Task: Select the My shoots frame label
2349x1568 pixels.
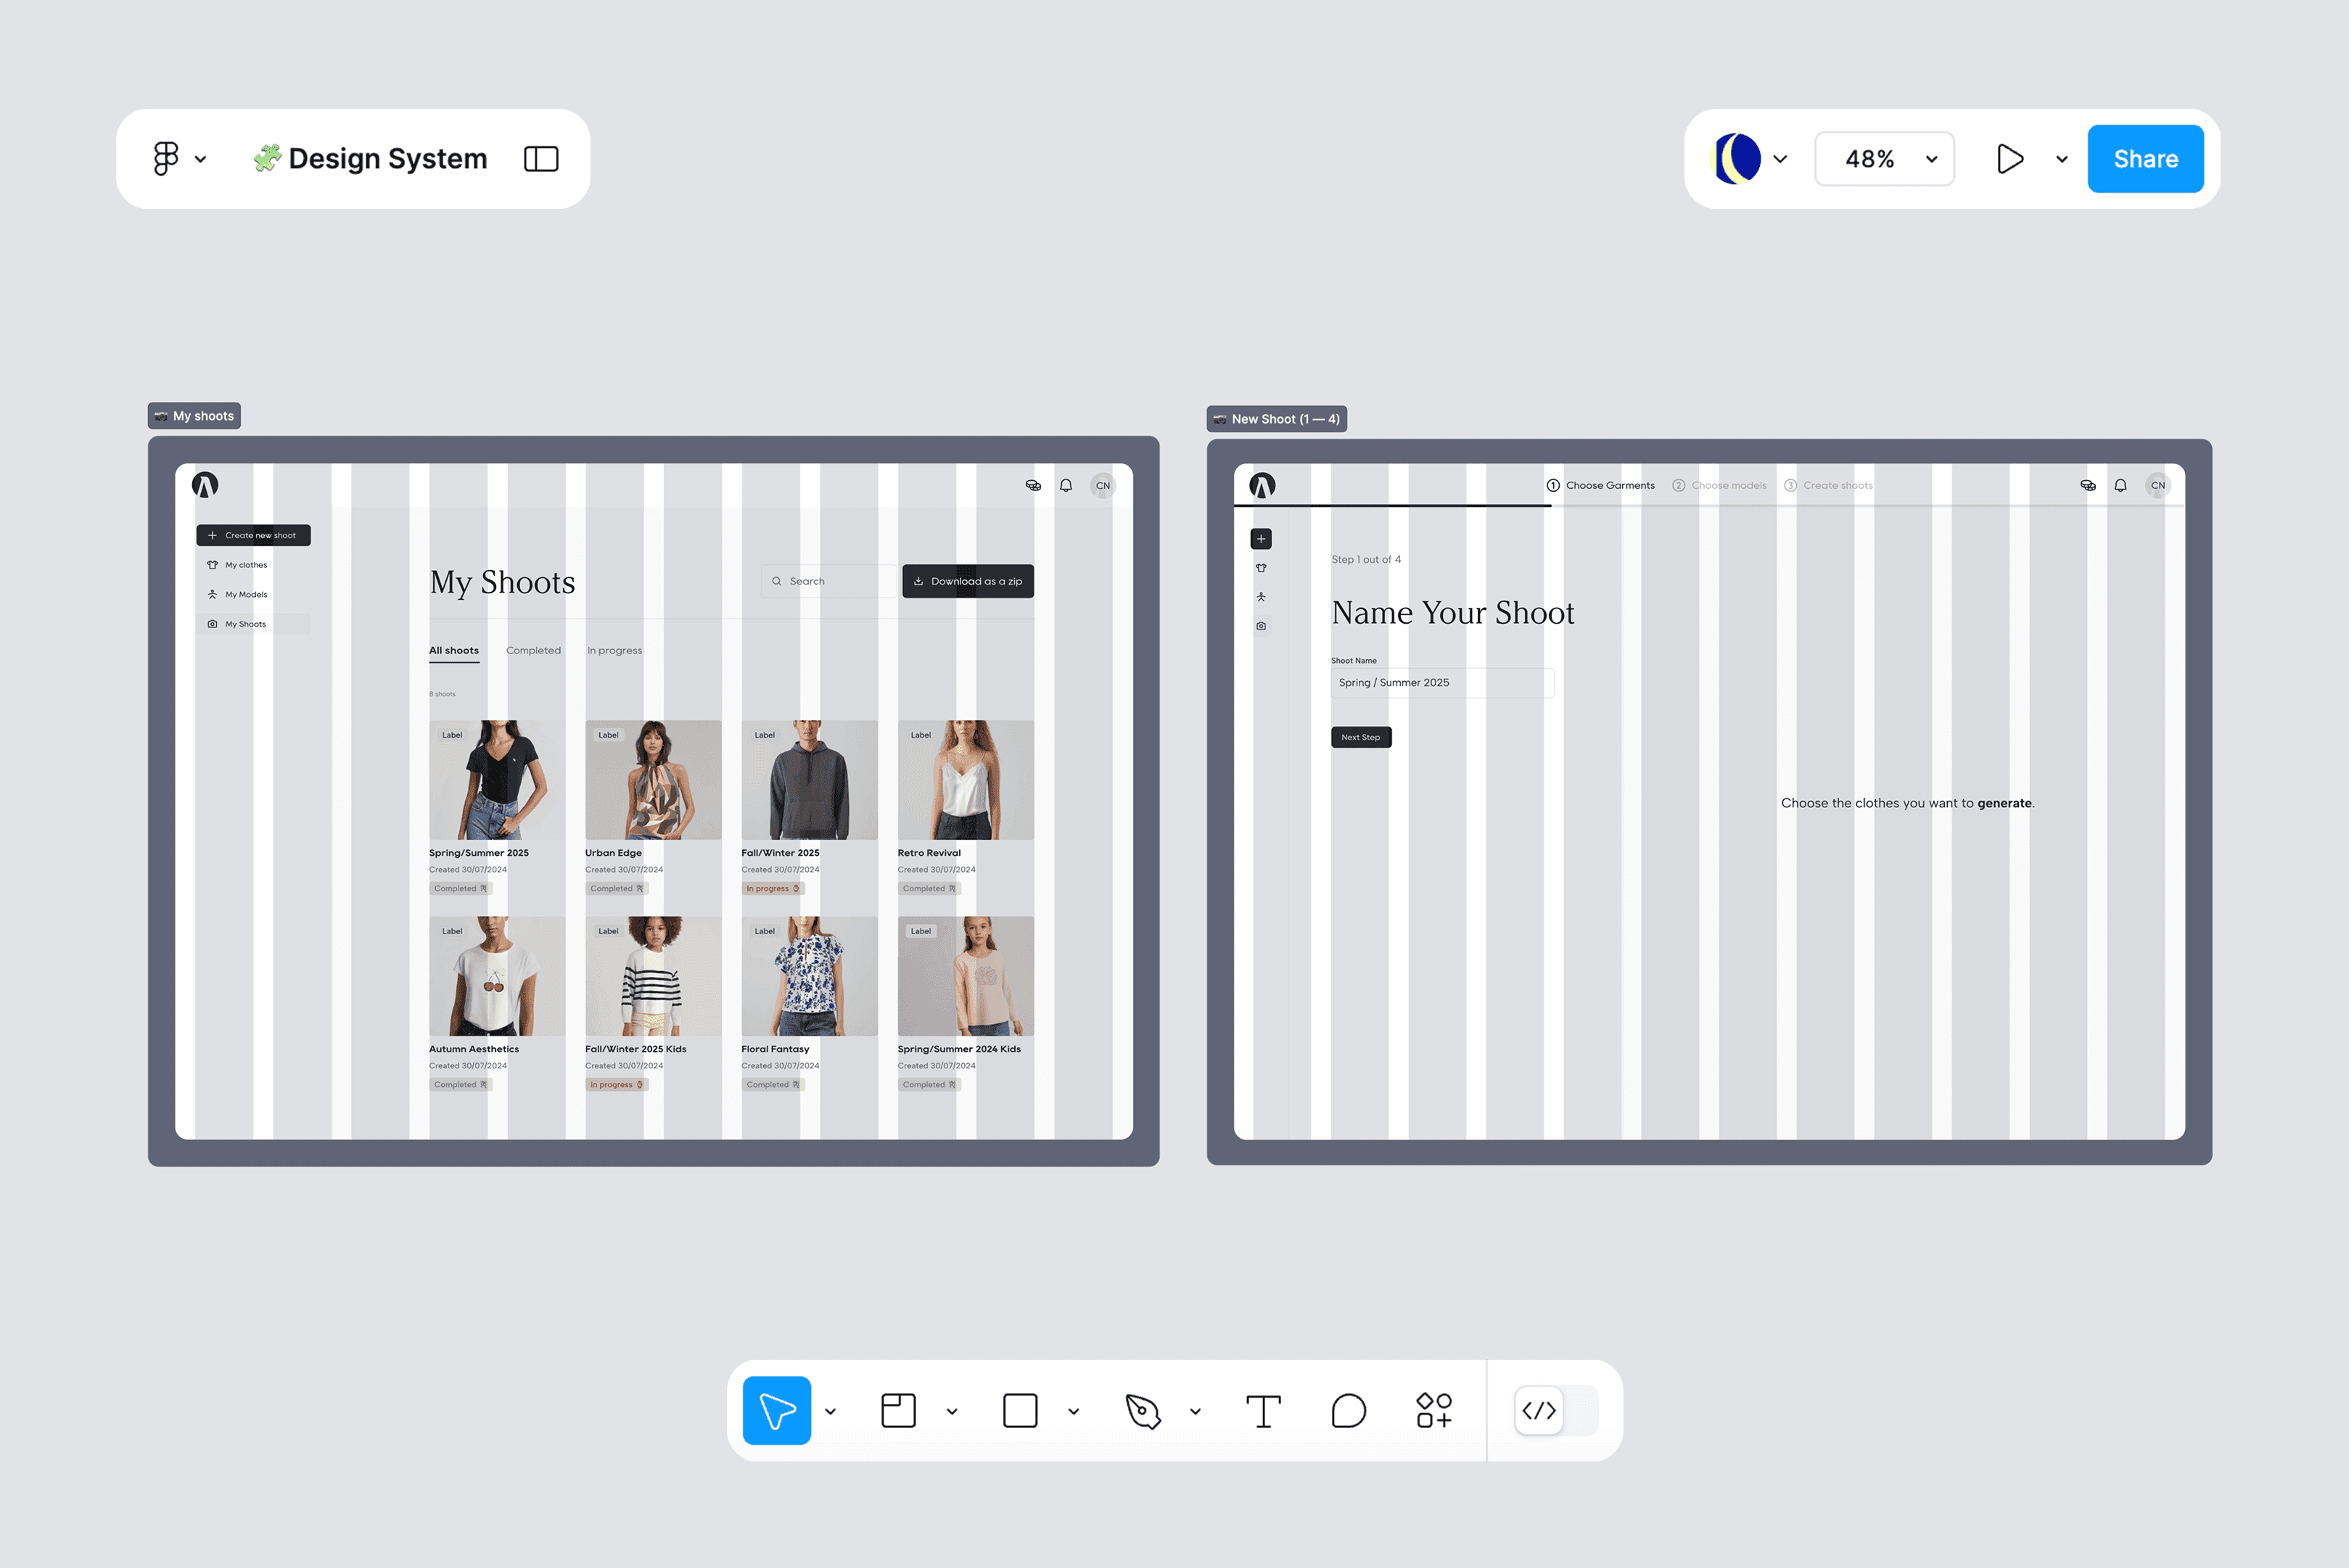Action: point(195,416)
